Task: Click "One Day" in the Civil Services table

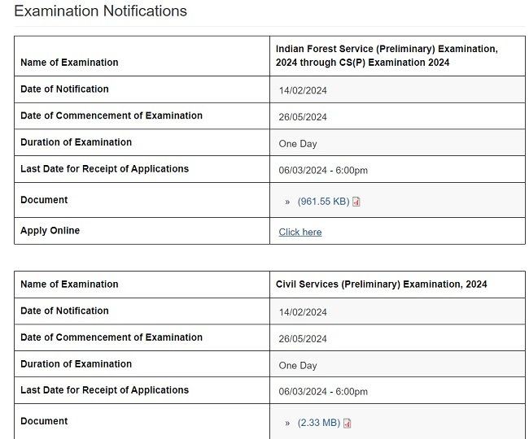Action: coord(298,366)
